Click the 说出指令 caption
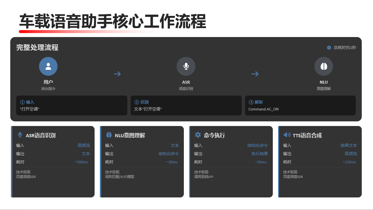The image size is (373, 210). pos(48,89)
